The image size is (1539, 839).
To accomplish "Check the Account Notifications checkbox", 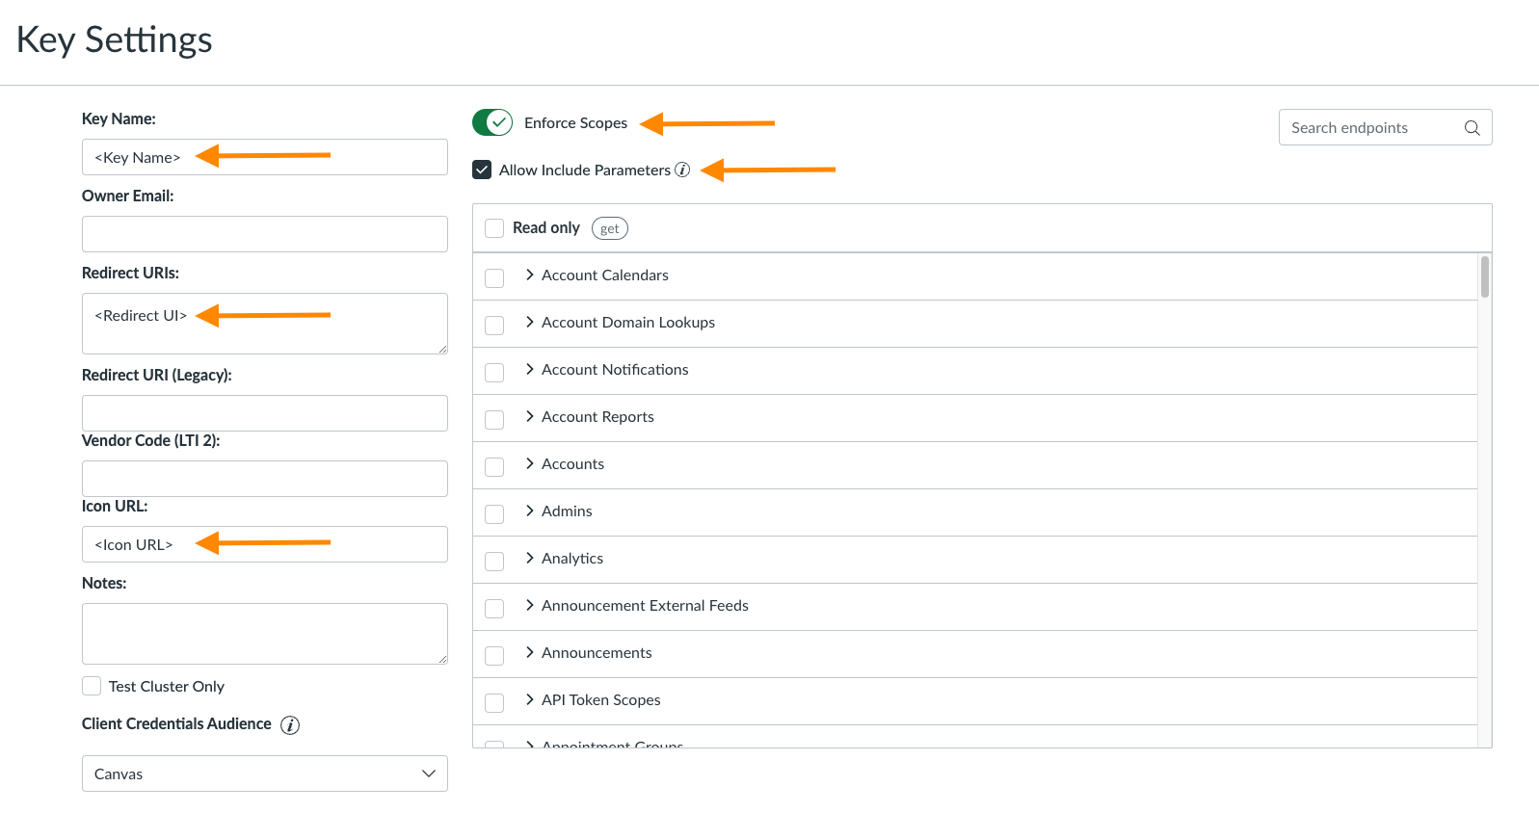I will (x=494, y=373).
